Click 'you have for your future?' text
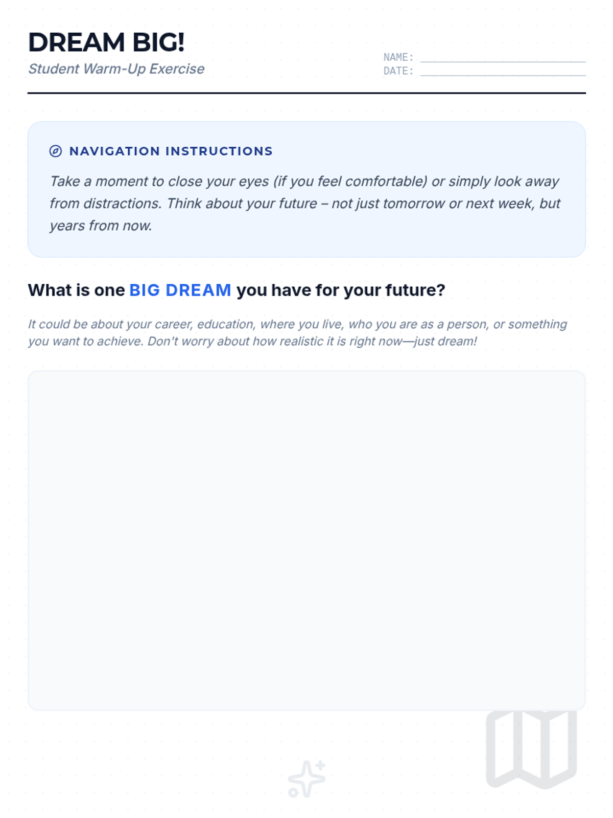 click(x=341, y=290)
